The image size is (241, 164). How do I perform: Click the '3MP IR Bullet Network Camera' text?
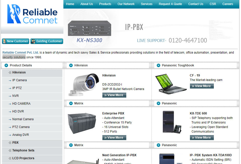(123, 89)
